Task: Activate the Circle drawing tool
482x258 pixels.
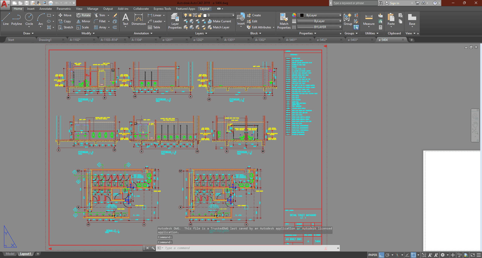Action: click(29, 19)
